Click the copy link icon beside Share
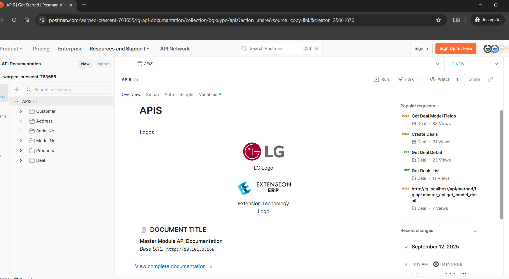509x279 pixels. pyautogui.click(x=490, y=79)
